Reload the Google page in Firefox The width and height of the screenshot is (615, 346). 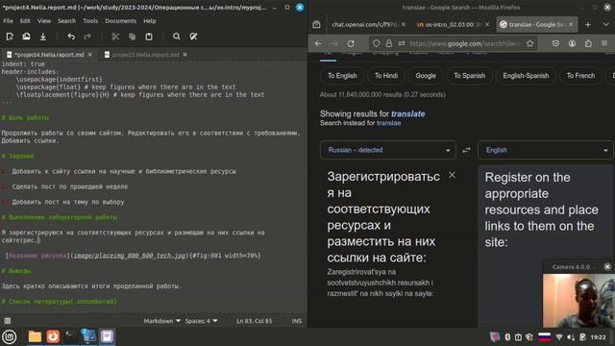click(351, 43)
